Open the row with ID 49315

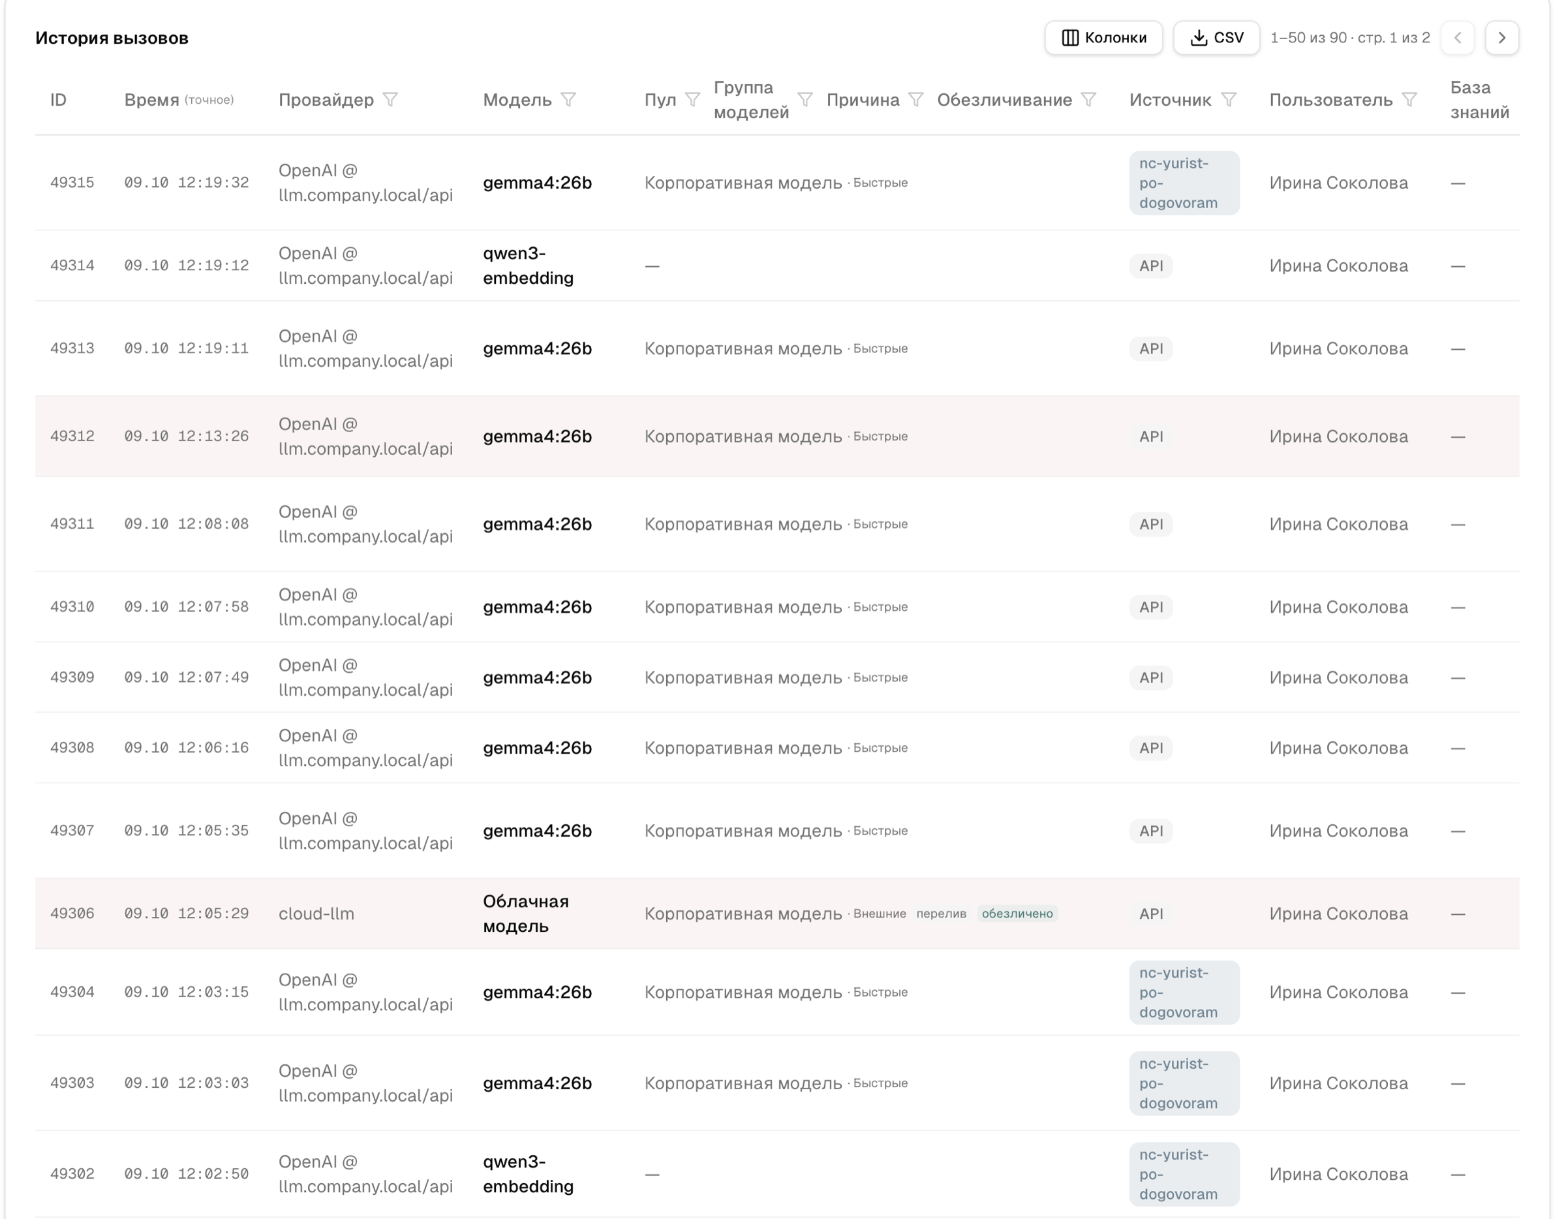[777, 183]
